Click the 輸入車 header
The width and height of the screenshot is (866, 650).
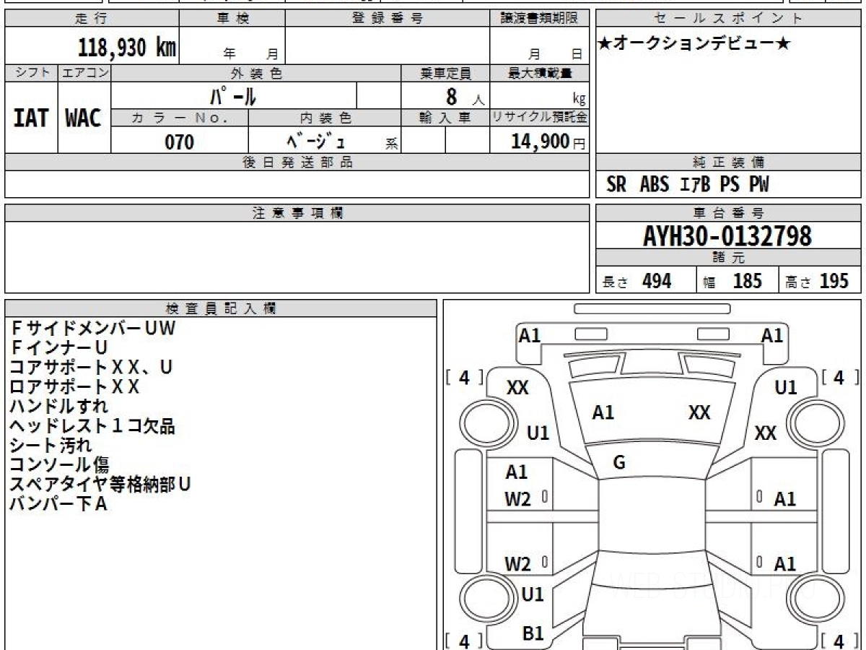click(446, 118)
